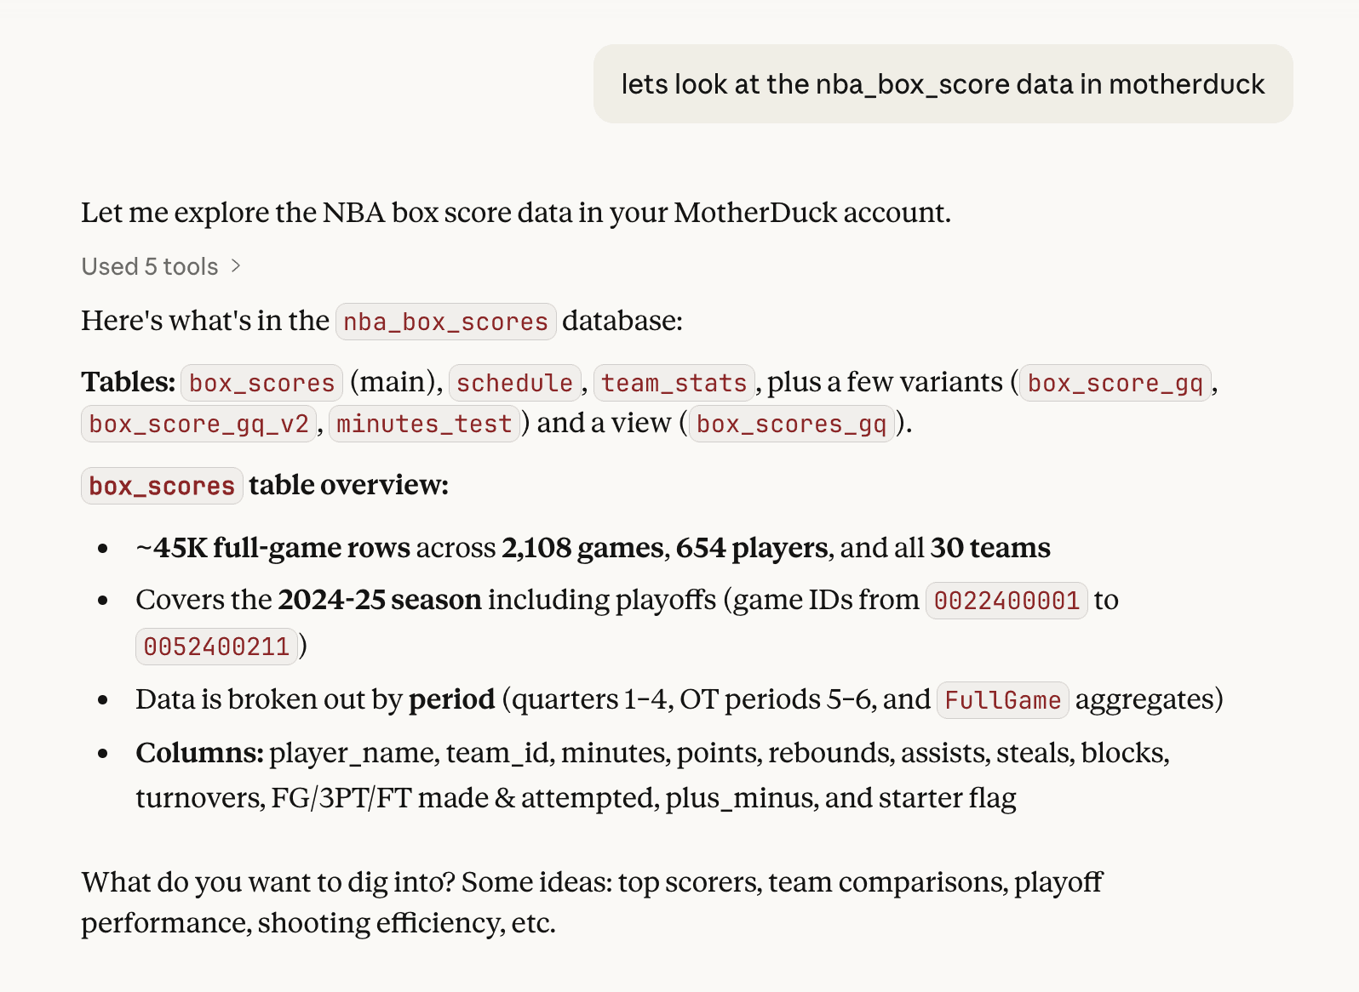1359x992 pixels.
Task: Click the minutes_test table chip
Action: pyautogui.click(x=423, y=424)
